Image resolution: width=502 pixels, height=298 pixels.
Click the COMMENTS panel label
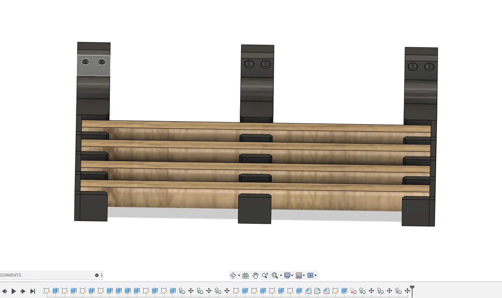coord(11,275)
